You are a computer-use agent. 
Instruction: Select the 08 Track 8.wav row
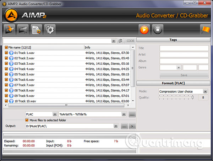[x=67, y=90]
